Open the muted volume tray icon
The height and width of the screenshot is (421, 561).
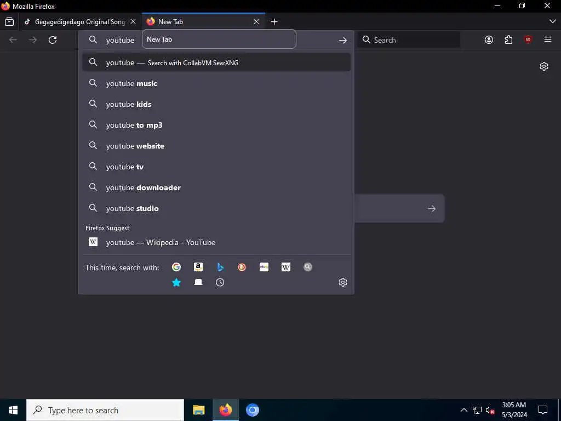[490, 410]
